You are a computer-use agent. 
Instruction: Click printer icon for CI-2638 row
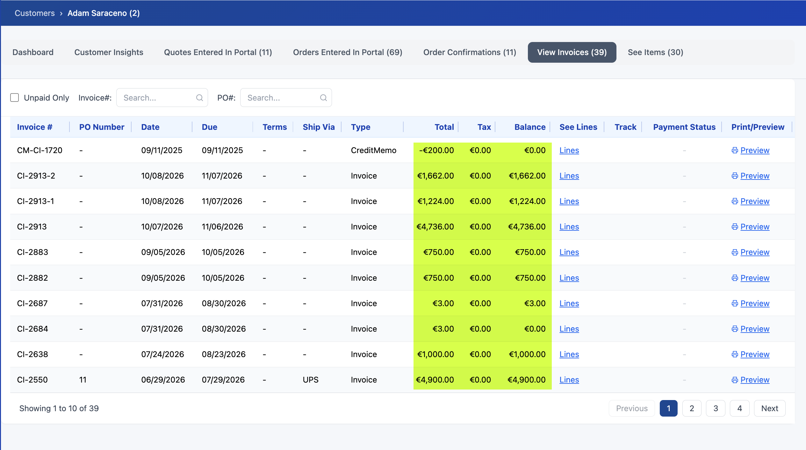tap(735, 354)
